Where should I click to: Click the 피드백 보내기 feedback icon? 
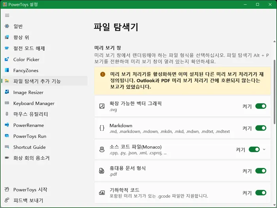pos(7,200)
